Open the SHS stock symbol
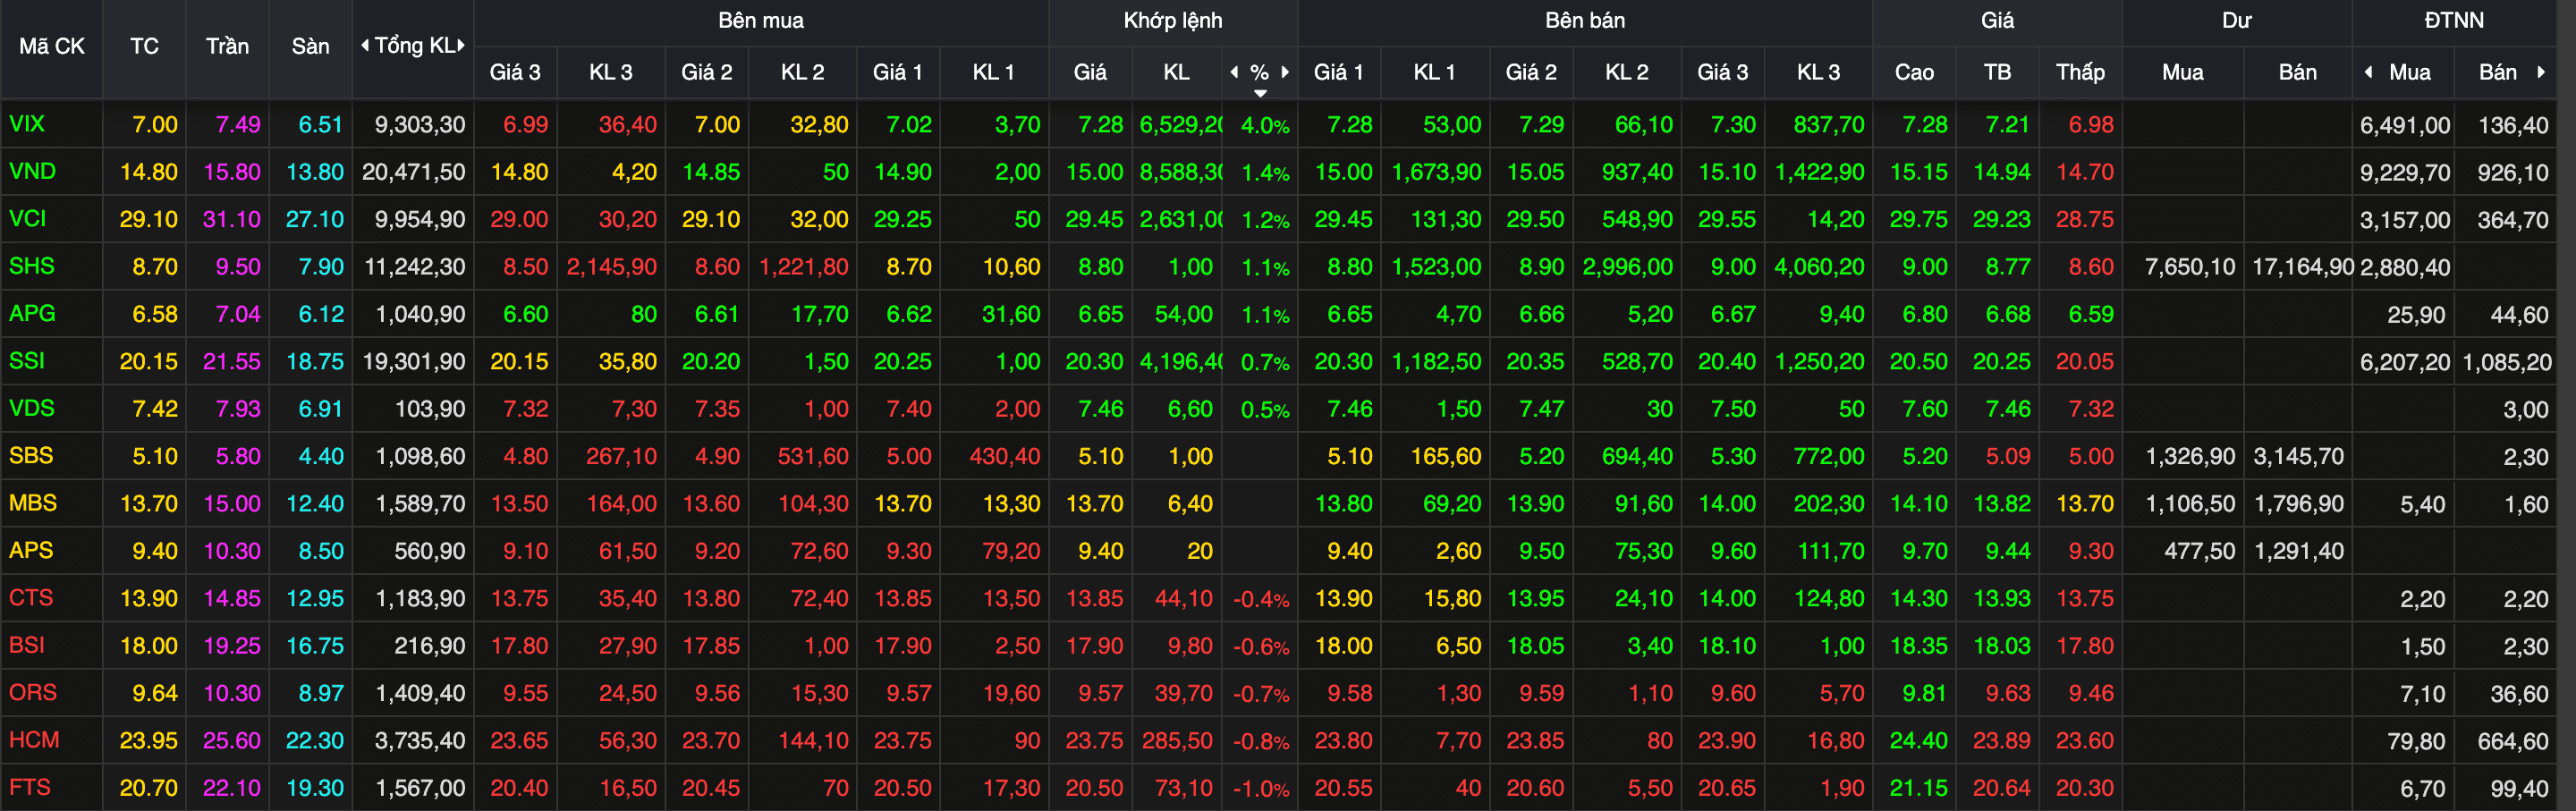2576x811 pixels. click(x=31, y=266)
